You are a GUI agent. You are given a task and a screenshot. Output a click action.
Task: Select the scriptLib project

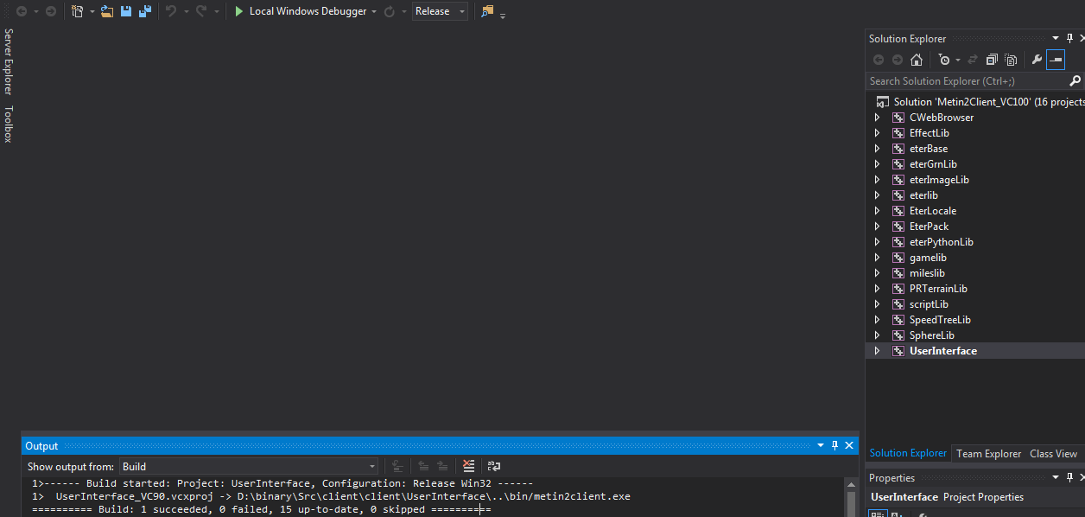point(929,304)
